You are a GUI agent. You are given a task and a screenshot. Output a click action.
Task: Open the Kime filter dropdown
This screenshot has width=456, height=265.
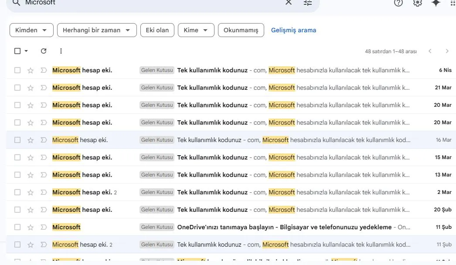[196, 30]
